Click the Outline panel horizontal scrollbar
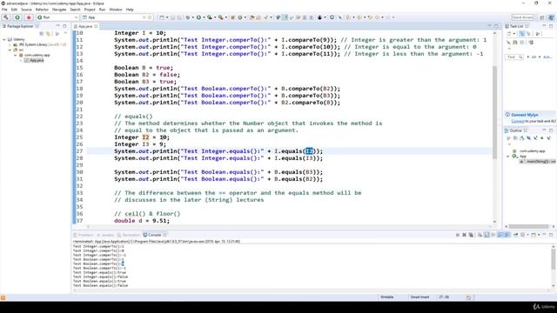This screenshot has width=557, height=313. tap(528, 226)
